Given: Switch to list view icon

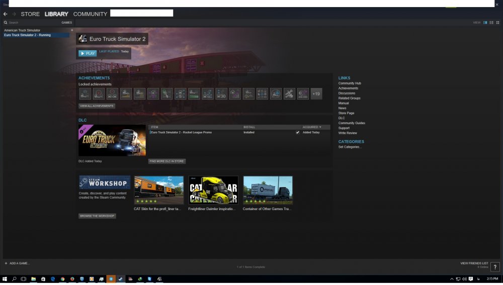Looking at the screenshot, I should click(491, 23).
